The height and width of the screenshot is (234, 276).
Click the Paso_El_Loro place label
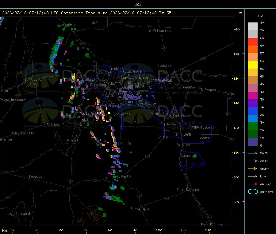tap(212, 225)
